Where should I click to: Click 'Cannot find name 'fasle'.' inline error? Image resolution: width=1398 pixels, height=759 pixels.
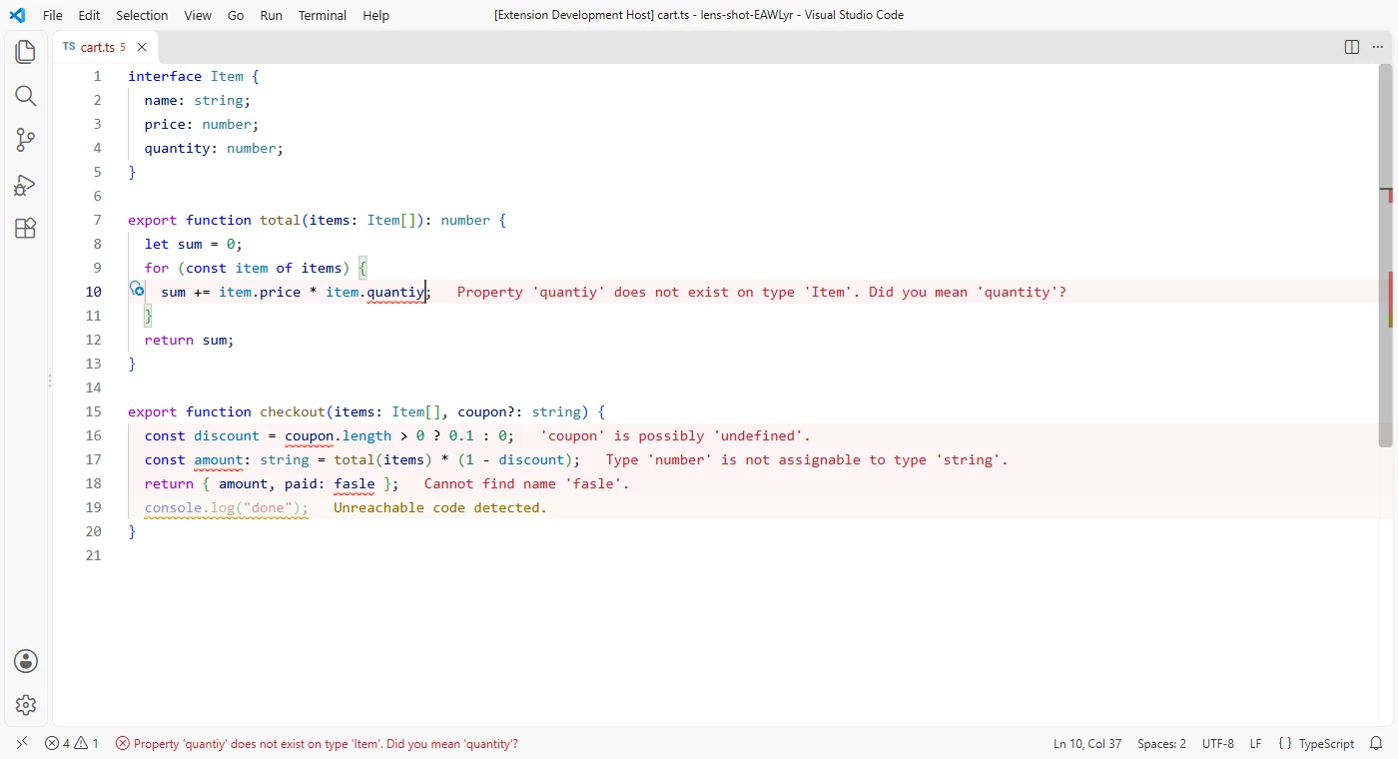coord(526,483)
